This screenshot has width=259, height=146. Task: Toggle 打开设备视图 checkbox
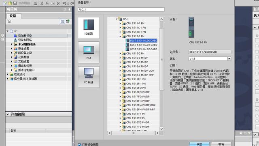[x=79, y=145]
